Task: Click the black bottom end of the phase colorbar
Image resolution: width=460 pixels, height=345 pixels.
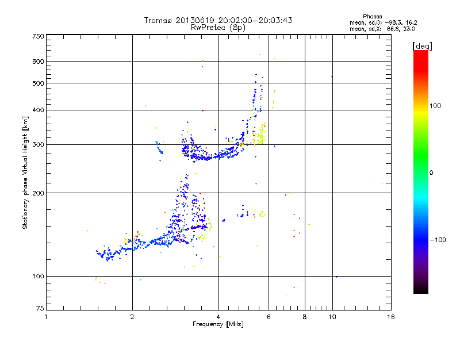Action: [421, 290]
